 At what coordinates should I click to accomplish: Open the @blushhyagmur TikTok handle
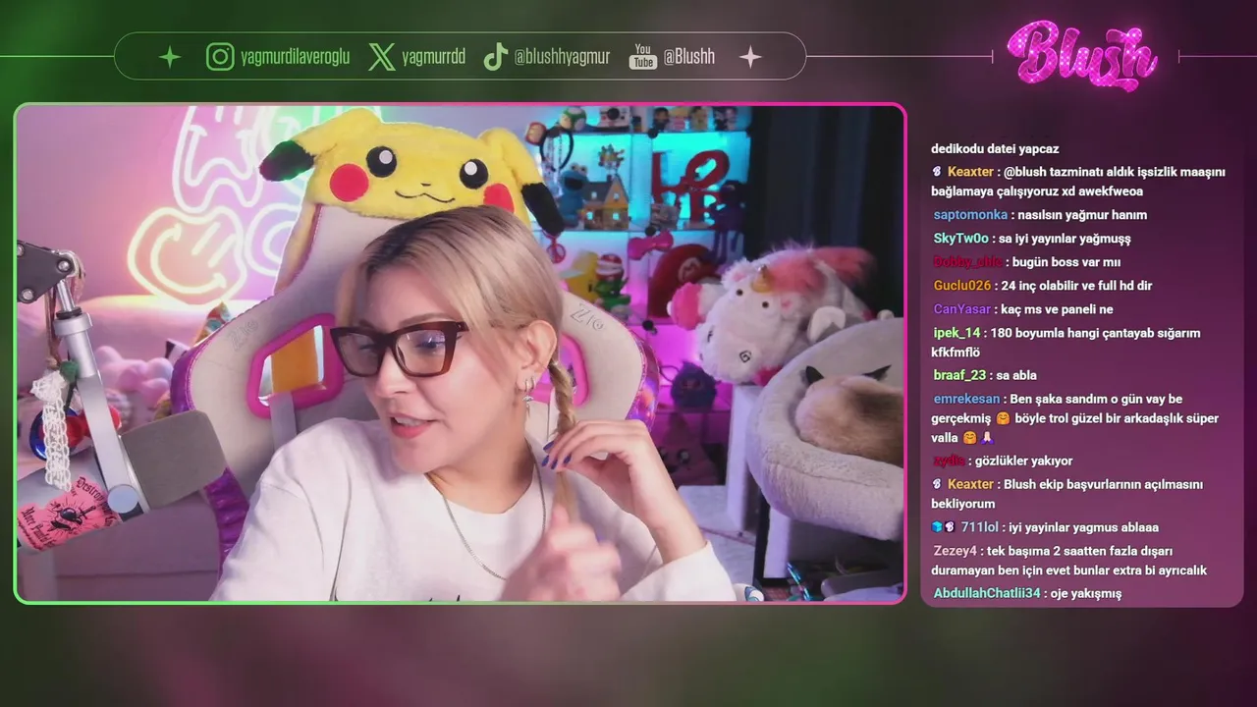pyautogui.click(x=562, y=57)
